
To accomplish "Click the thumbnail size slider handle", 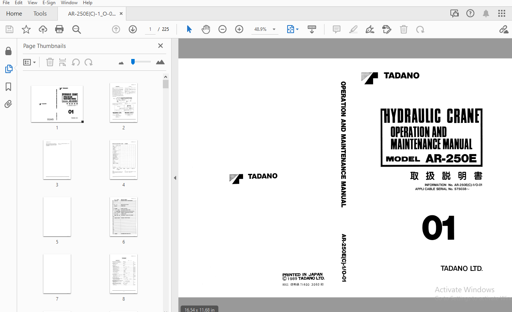I will click(133, 62).
